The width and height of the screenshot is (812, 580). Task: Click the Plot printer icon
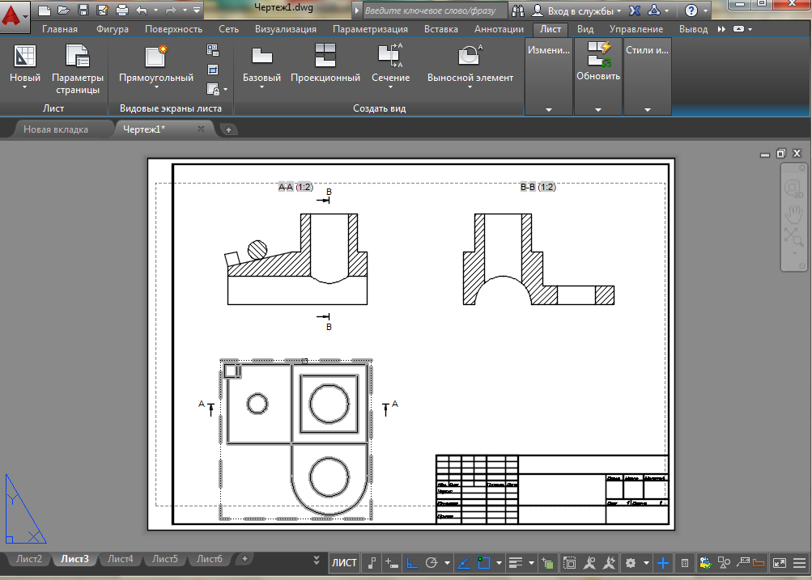(x=121, y=10)
